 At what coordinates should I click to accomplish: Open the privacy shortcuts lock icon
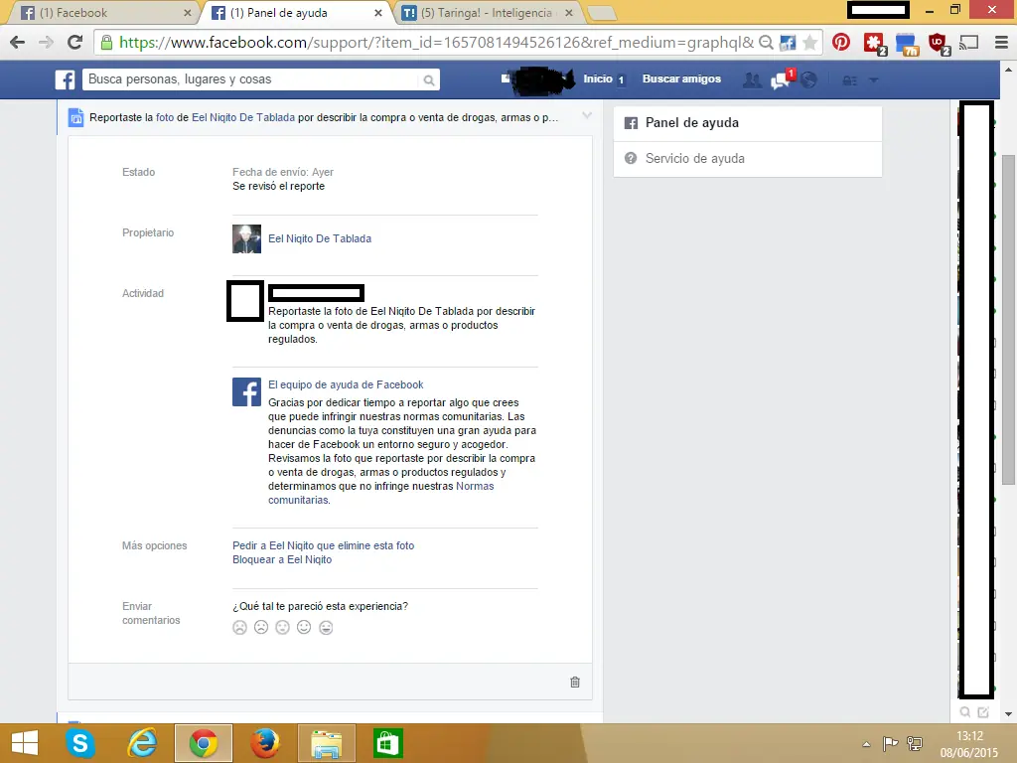850,80
